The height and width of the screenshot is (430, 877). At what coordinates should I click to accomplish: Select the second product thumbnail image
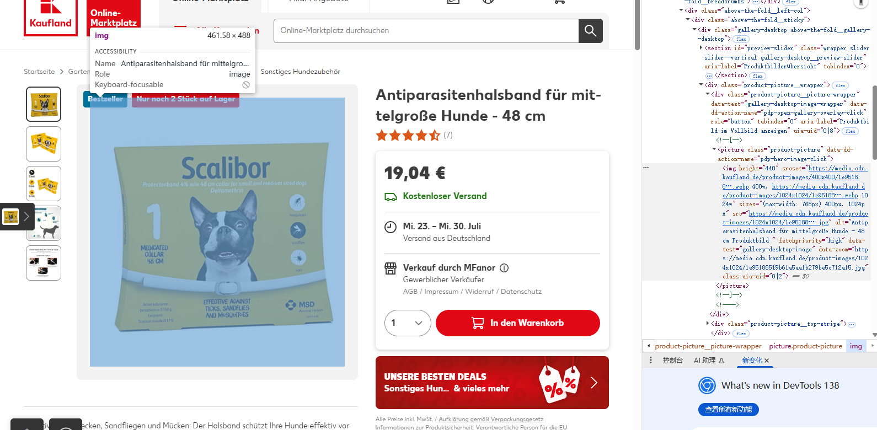[44, 144]
